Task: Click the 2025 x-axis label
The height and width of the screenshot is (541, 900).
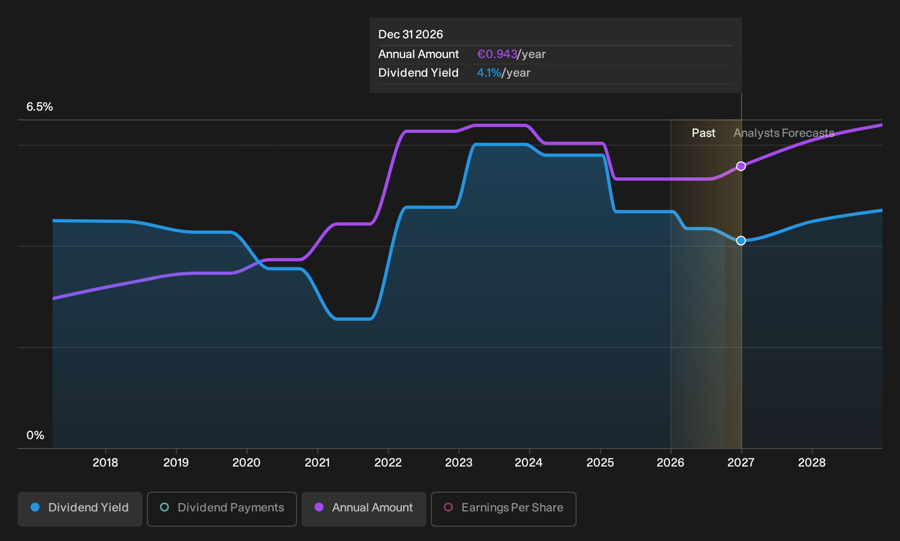Action: click(600, 463)
